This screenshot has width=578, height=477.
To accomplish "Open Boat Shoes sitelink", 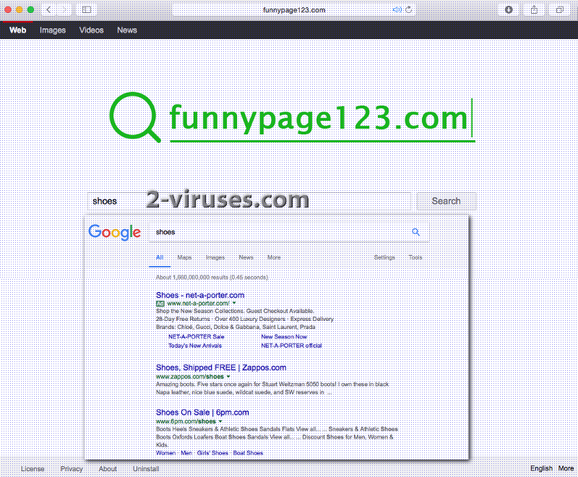I will coord(248,453).
